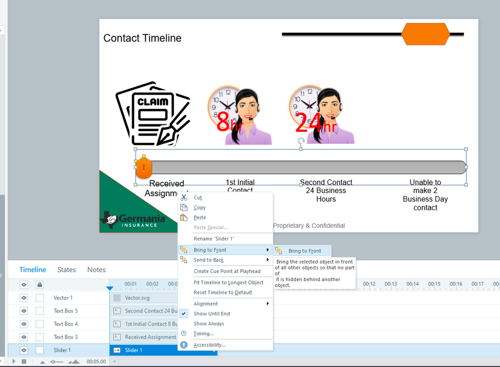Choose Create Cue Point at Playhead

(225, 271)
